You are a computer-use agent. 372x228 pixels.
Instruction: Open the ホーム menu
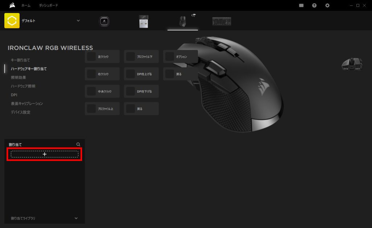(26, 5)
